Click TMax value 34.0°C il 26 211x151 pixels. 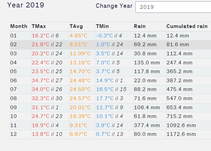[47, 89]
